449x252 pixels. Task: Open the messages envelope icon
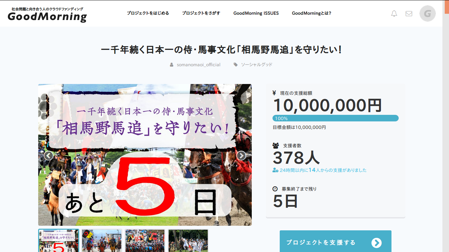point(409,13)
